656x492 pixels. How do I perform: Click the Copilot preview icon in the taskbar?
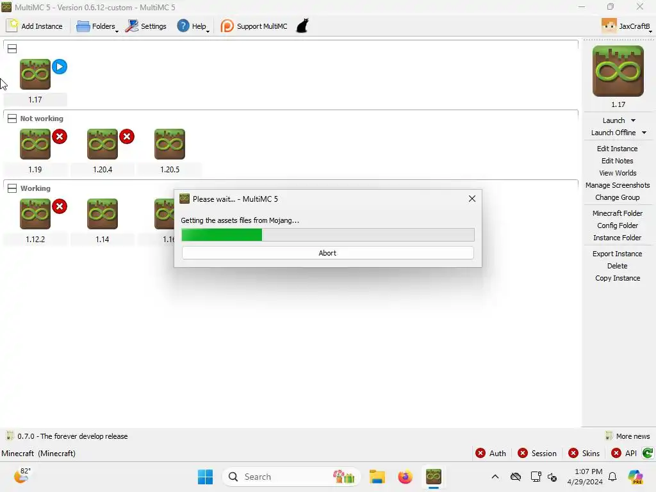[635, 477]
